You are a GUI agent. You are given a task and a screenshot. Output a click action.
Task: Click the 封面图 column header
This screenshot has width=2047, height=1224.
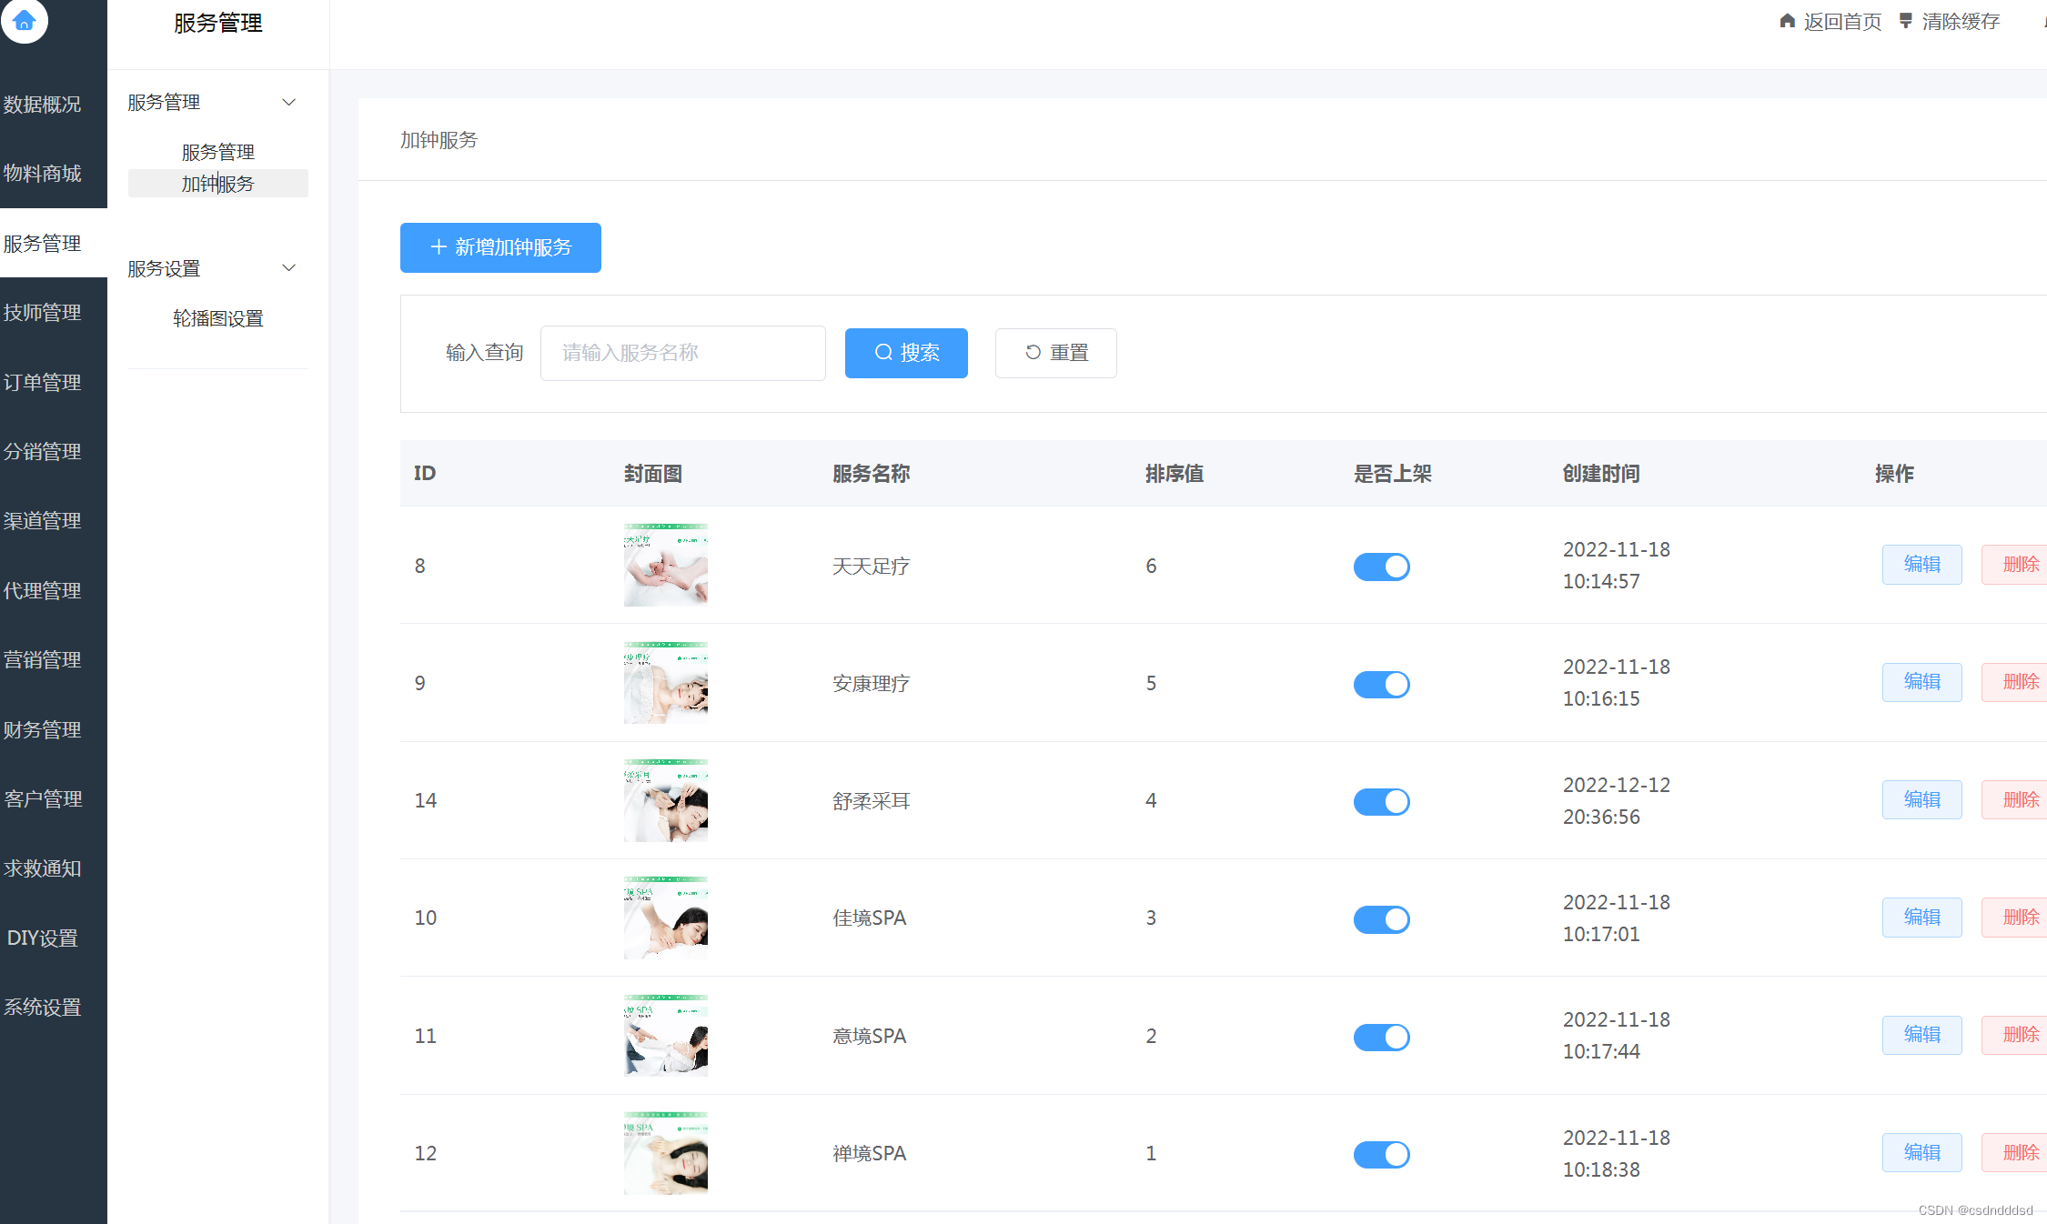[653, 474]
